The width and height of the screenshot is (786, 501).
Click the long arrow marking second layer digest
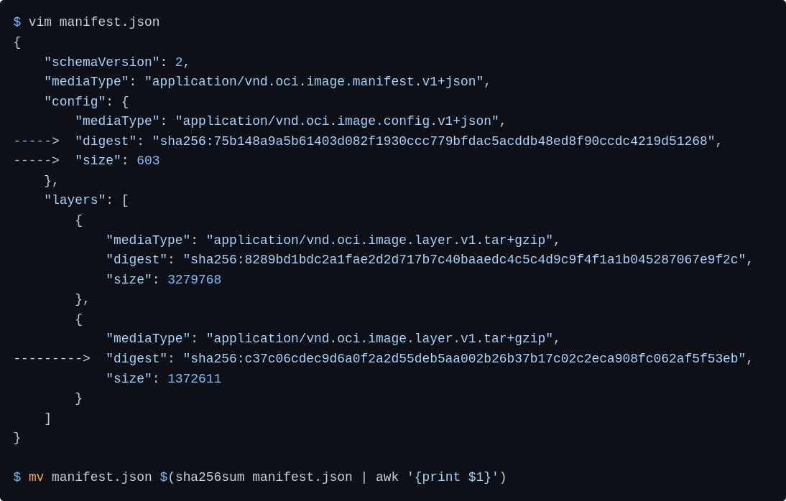pos(52,359)
